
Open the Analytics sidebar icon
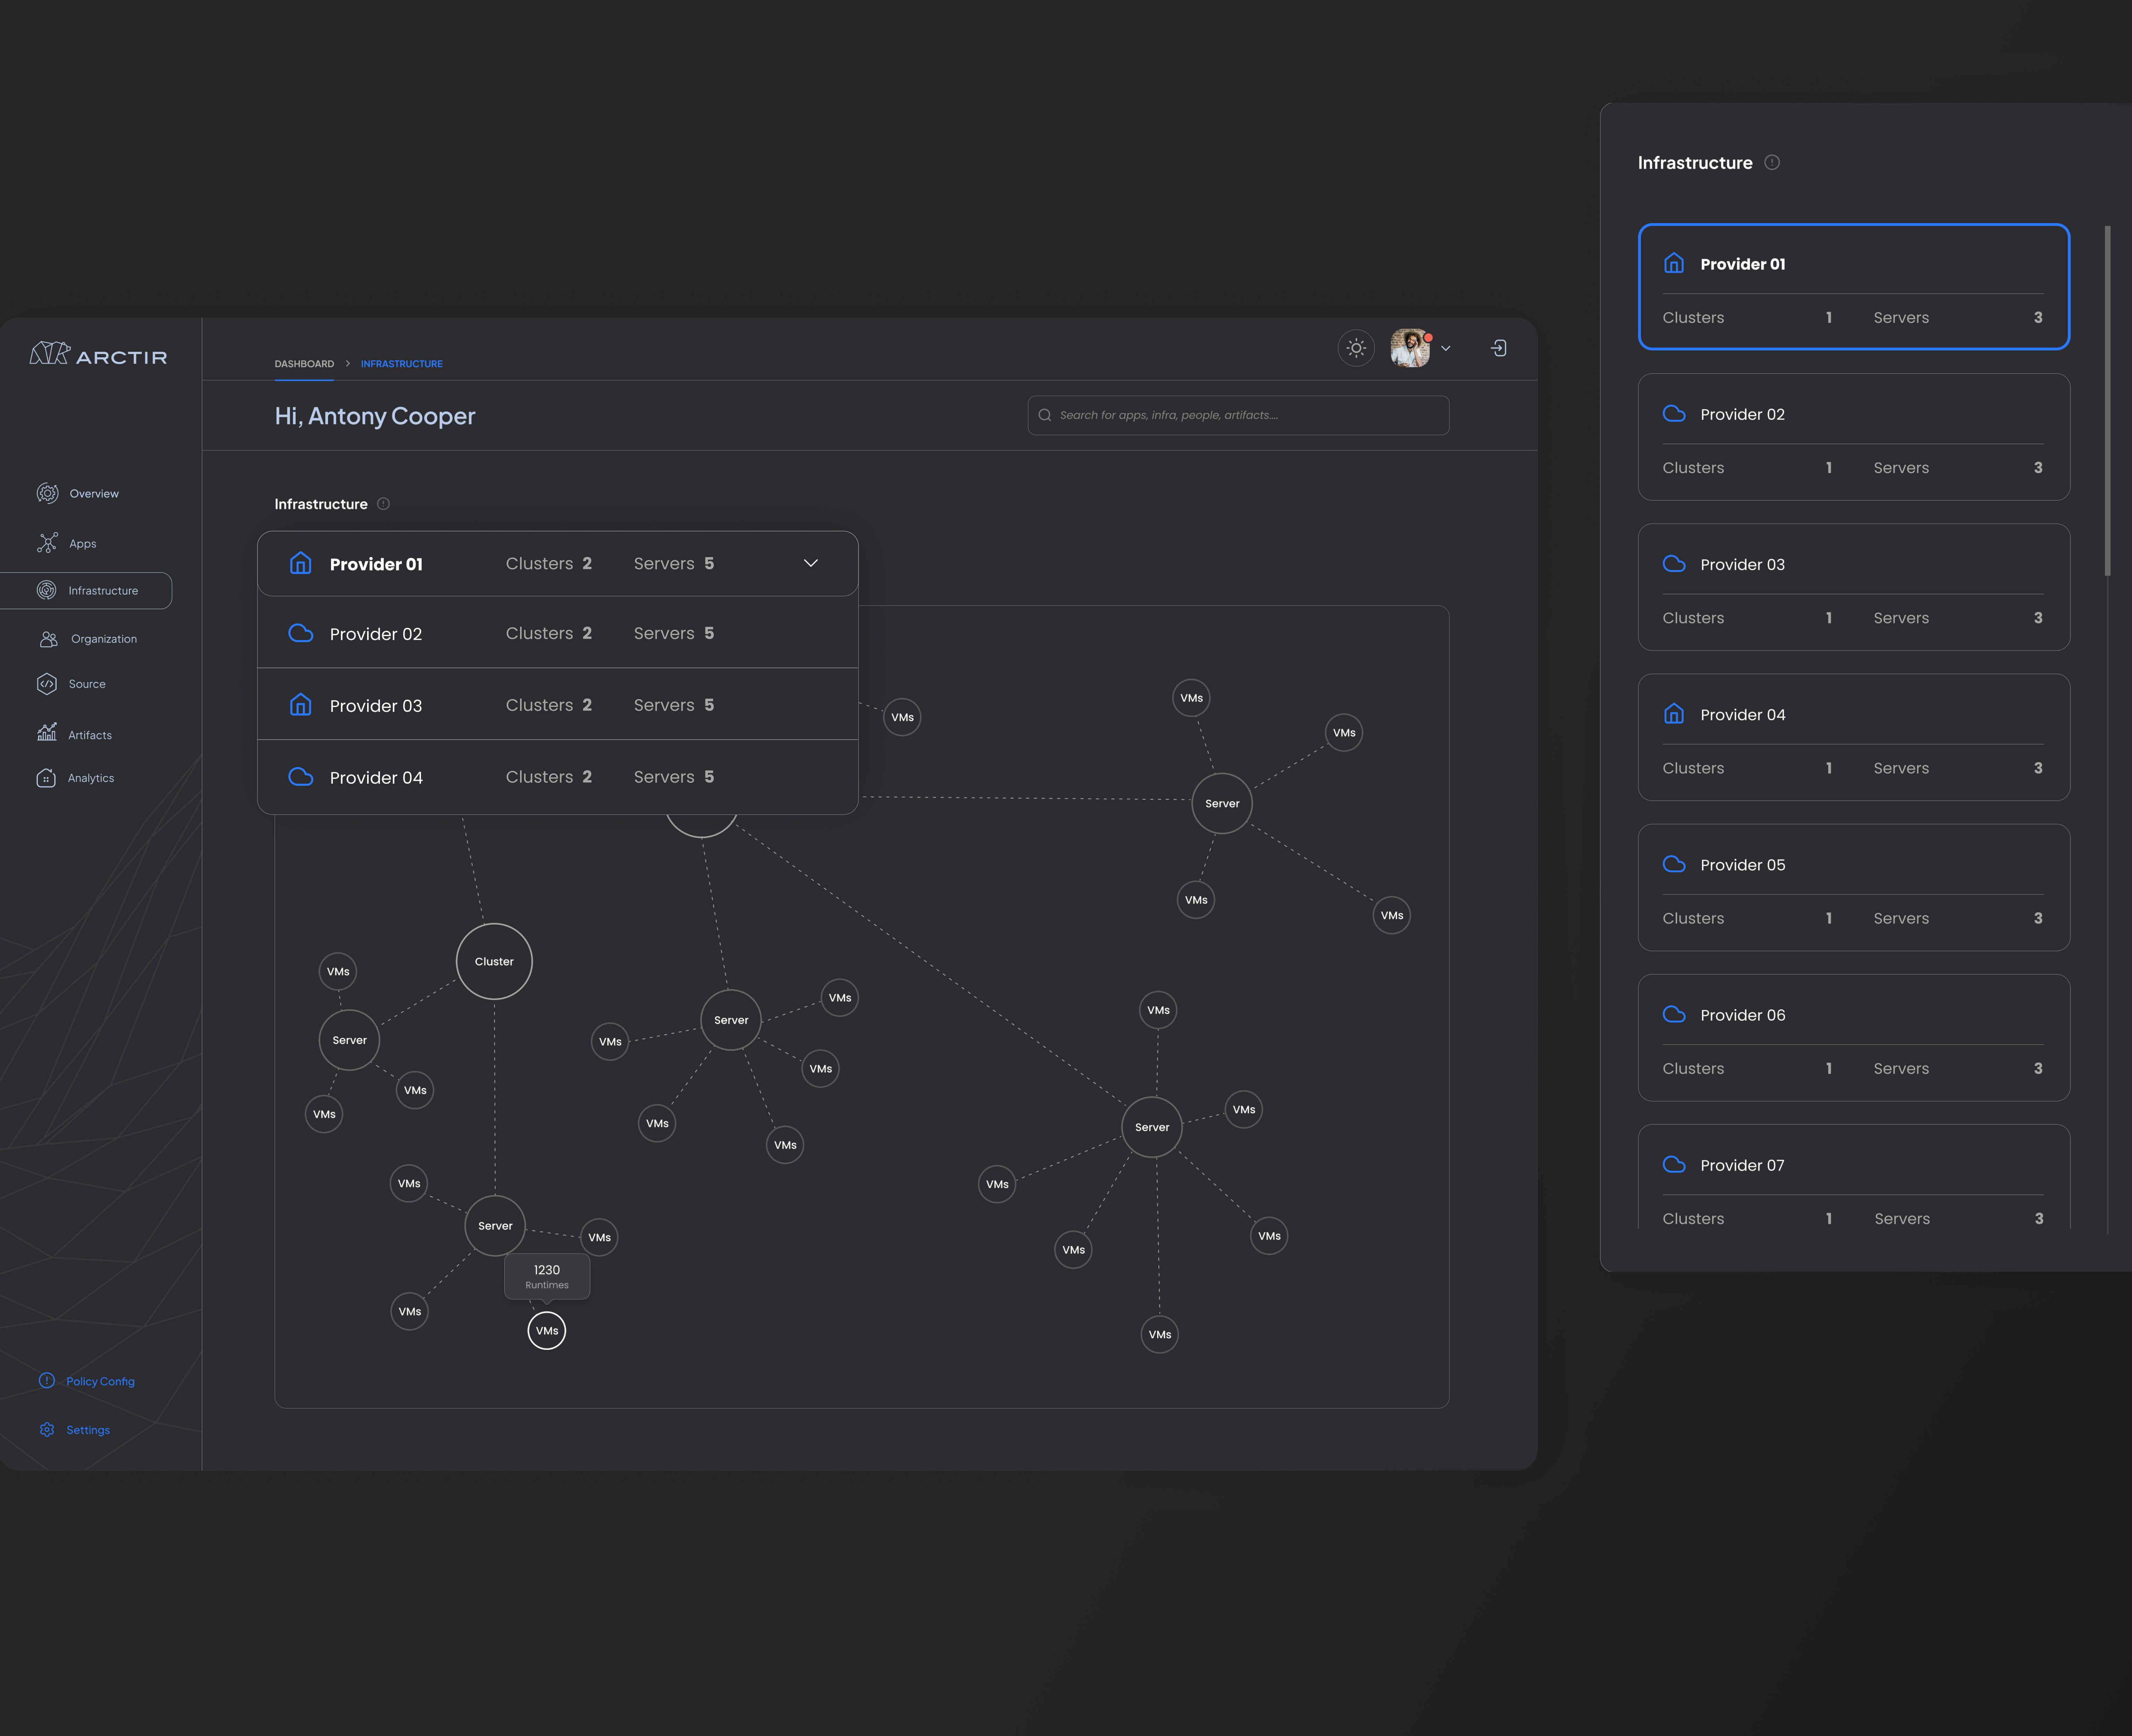pyautogui.click(x=46, y=778)
